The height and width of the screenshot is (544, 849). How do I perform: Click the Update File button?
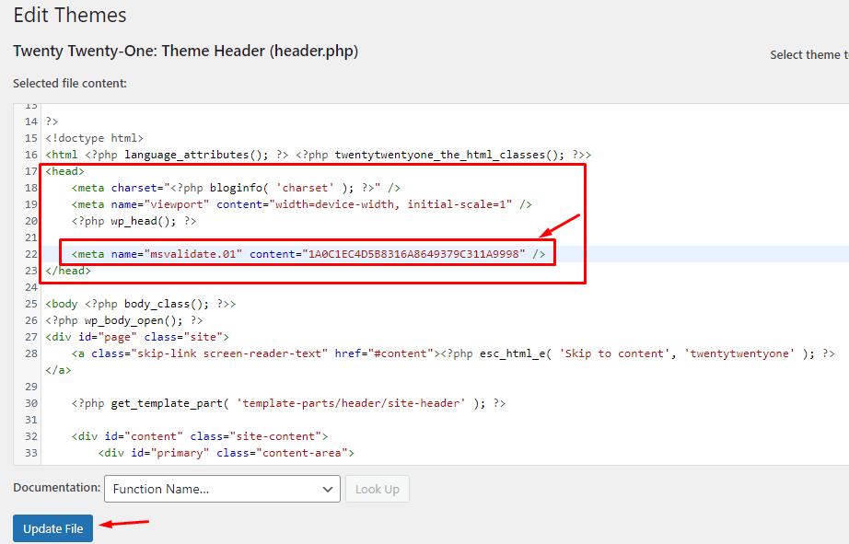(52, 528)
